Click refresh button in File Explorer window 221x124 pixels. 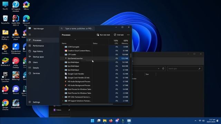pyautogui.click(x=163, y=69)
